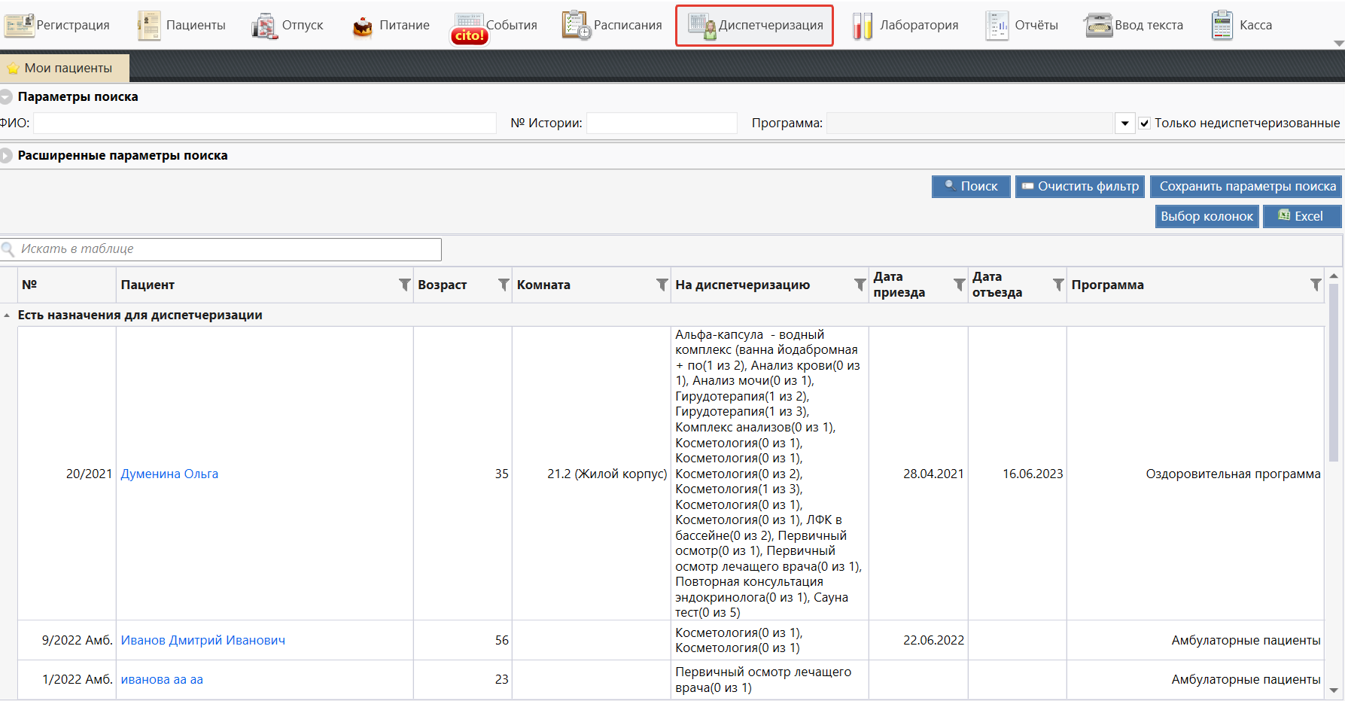Collapse group Есть назначения для диспетчеризации
1345x701 pixels.
coord(7,315)
